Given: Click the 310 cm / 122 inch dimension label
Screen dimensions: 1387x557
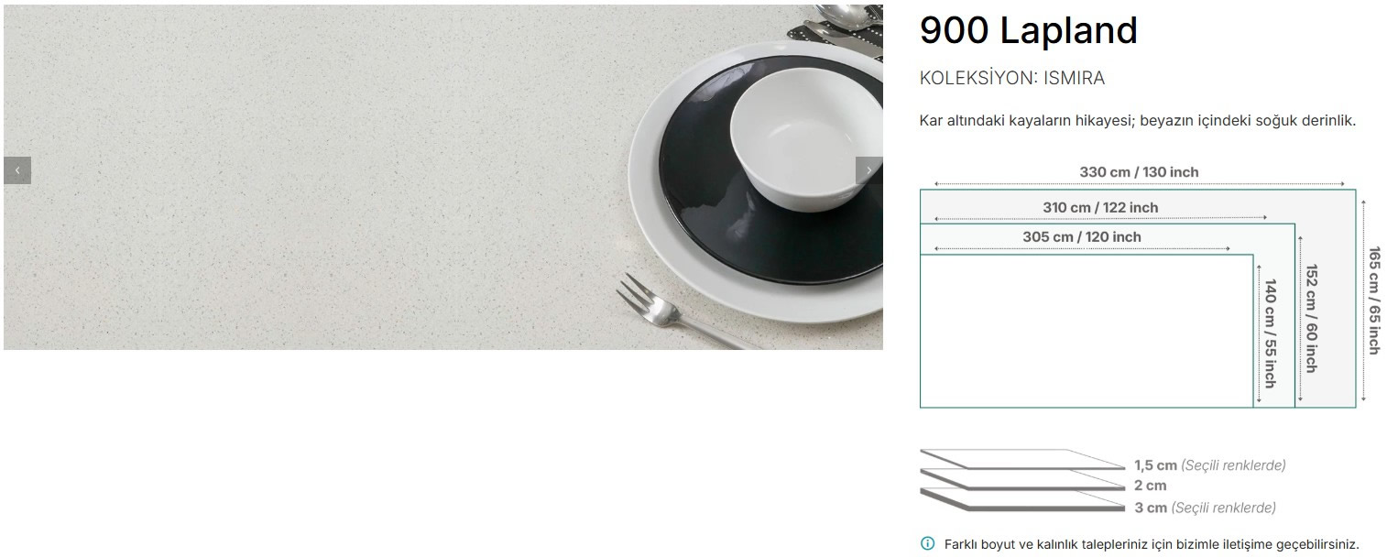Looking at the screenshot, I should pyautogui.click(x=1100, y=207).
